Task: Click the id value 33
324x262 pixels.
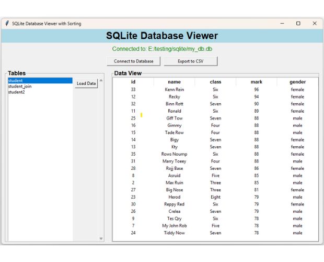Action: click(133, 90)
